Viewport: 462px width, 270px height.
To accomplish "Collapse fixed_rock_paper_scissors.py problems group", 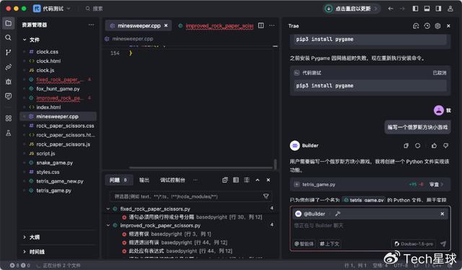I will (108, 209).
